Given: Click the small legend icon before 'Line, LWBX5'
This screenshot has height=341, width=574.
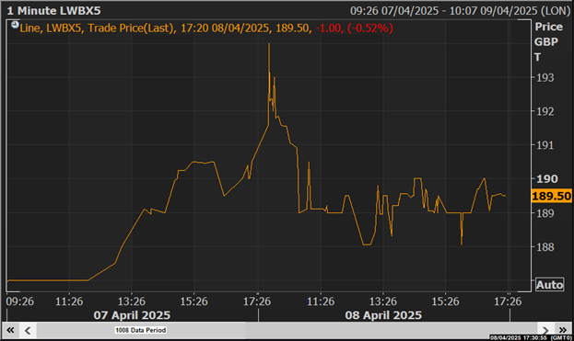Looking at the screenshot, I should click(x=15, y=25).
